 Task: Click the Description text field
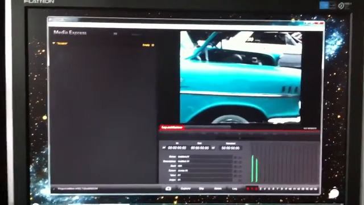coord(205,161)
